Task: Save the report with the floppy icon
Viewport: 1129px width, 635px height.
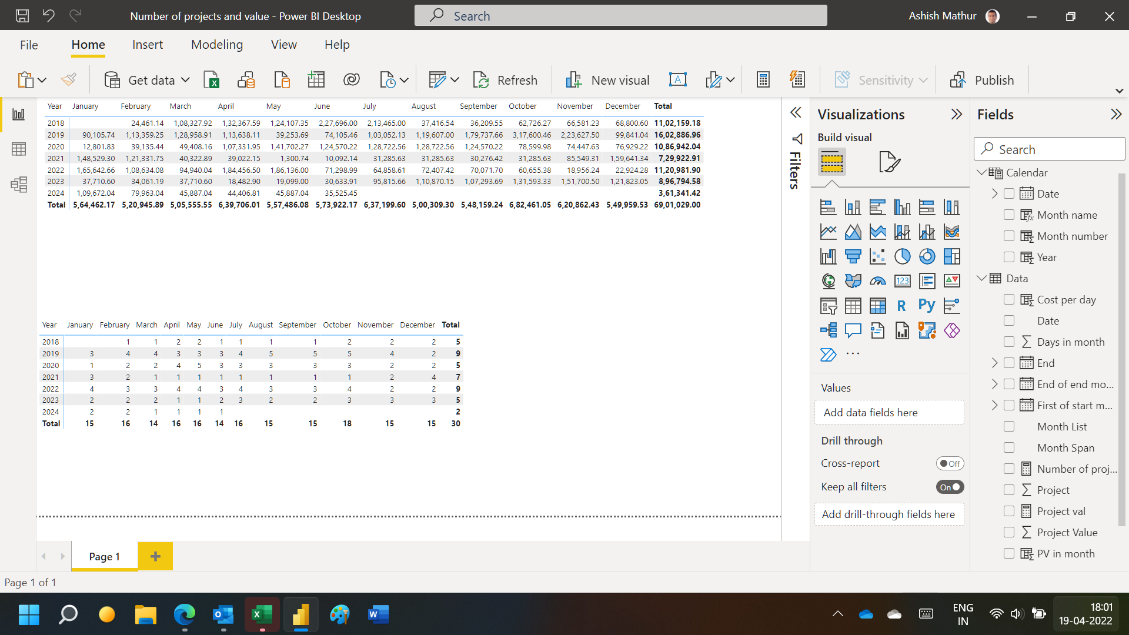Action: click(22, 16)
